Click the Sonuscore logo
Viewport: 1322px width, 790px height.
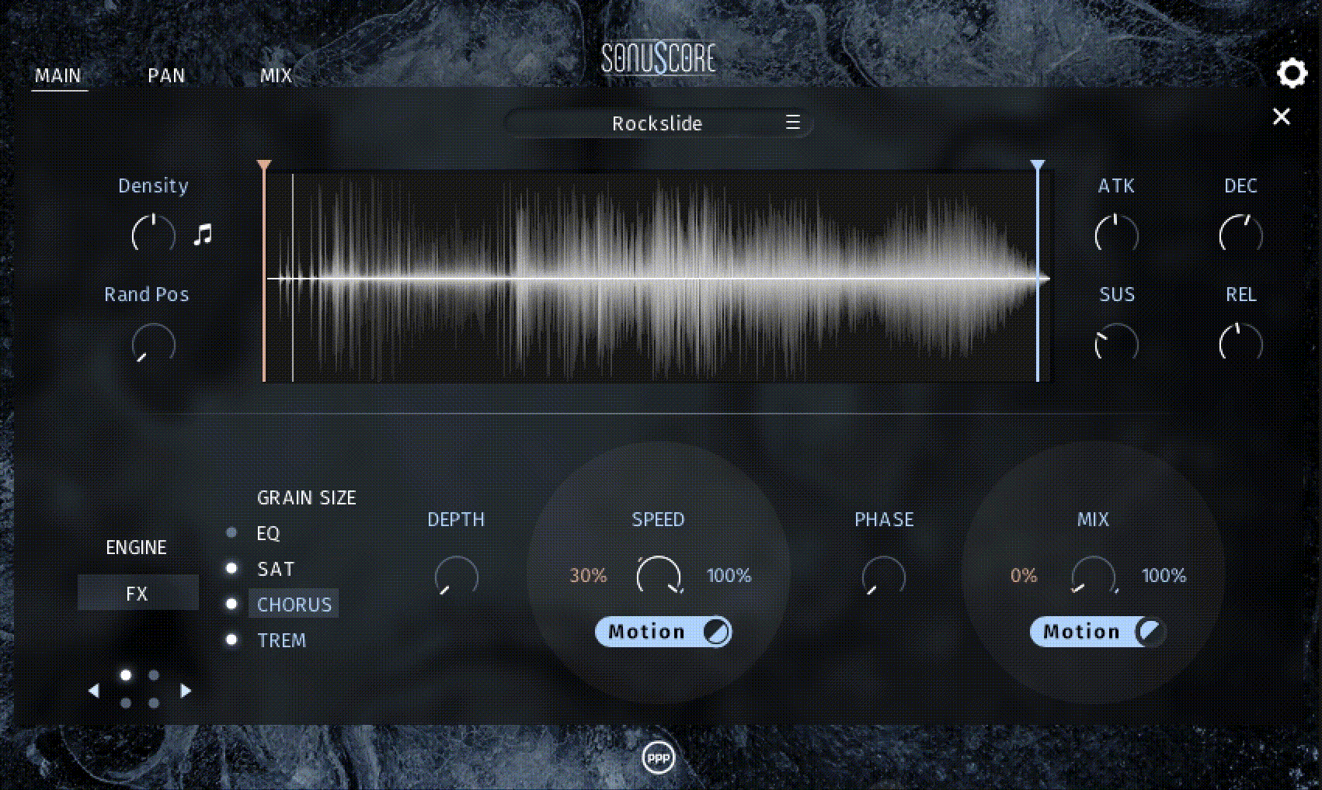pos(659,58)
